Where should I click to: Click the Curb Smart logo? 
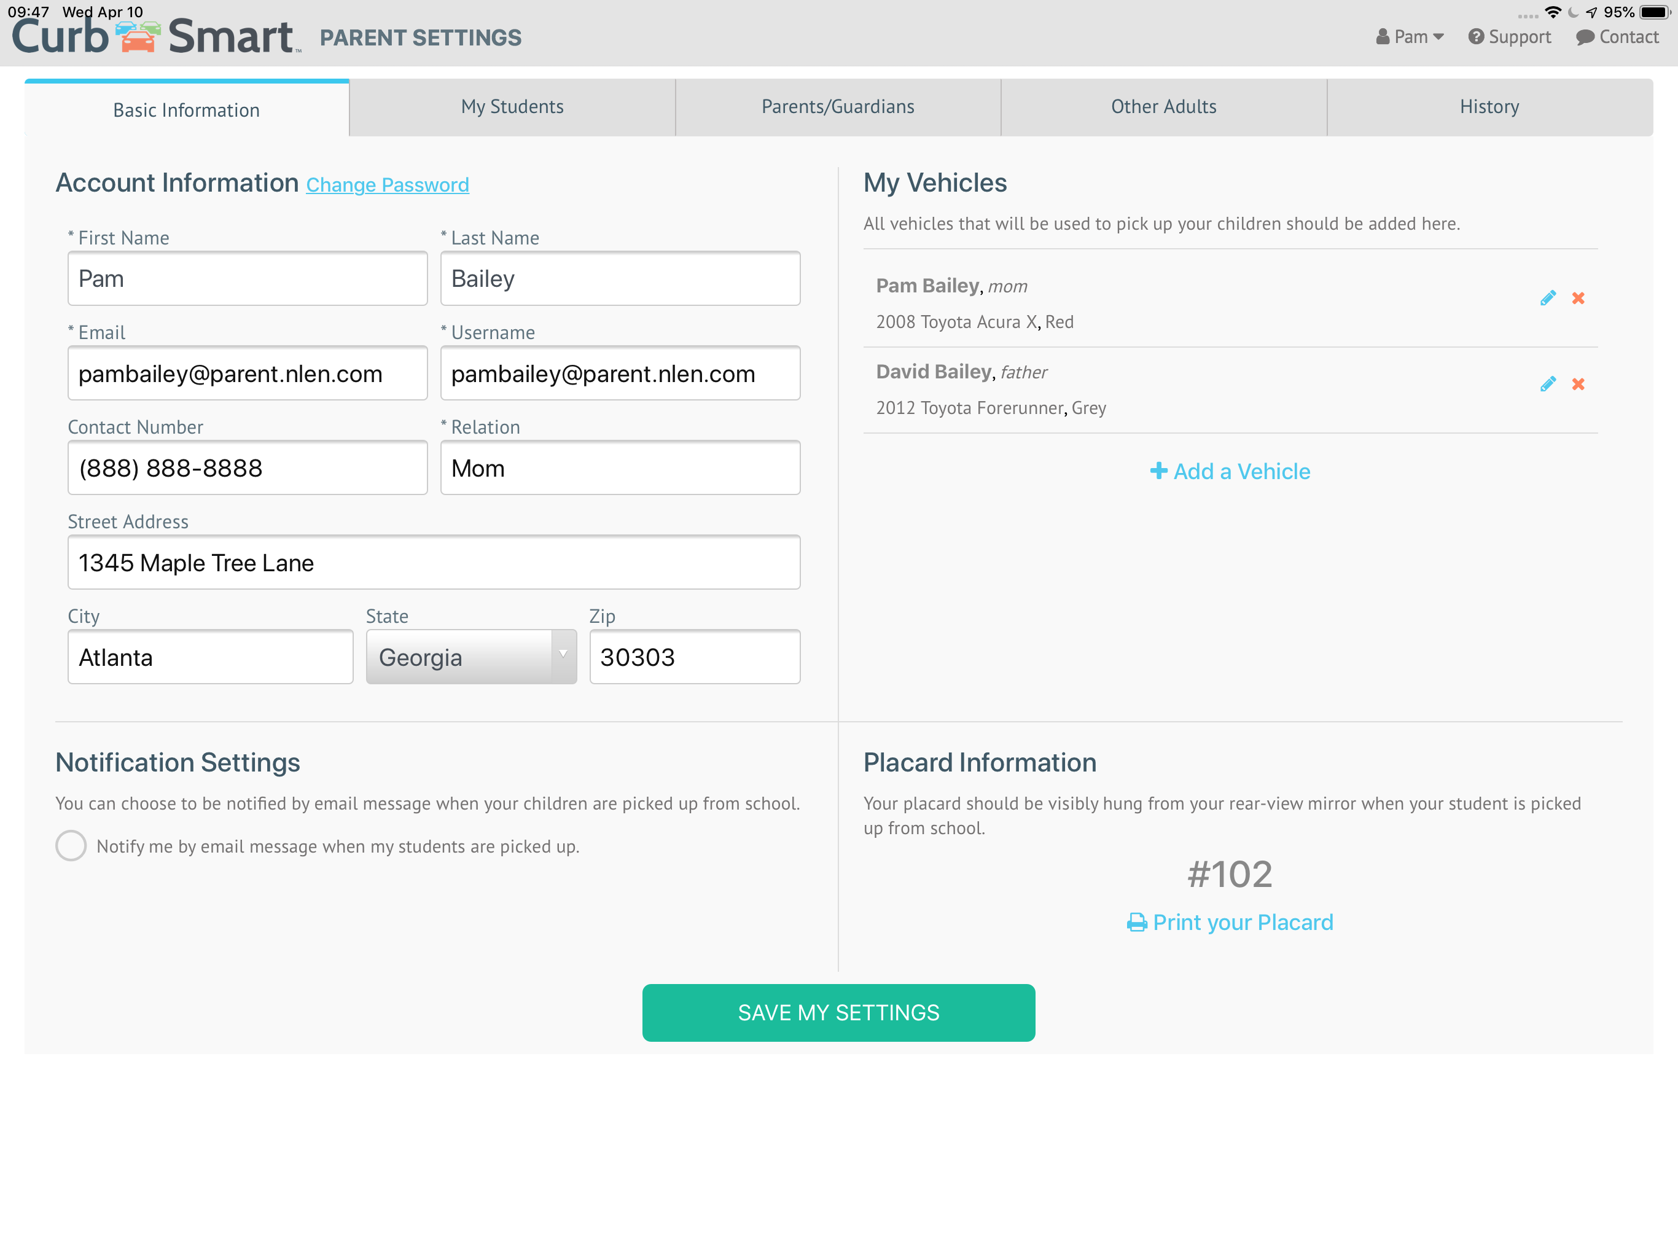(x=155, y=36)
